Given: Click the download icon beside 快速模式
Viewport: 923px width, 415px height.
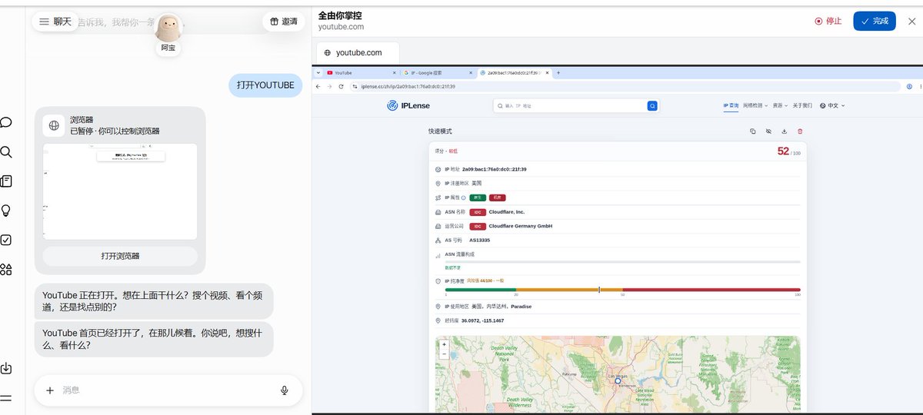Looking at the screenshot, I should coord(784,131).
